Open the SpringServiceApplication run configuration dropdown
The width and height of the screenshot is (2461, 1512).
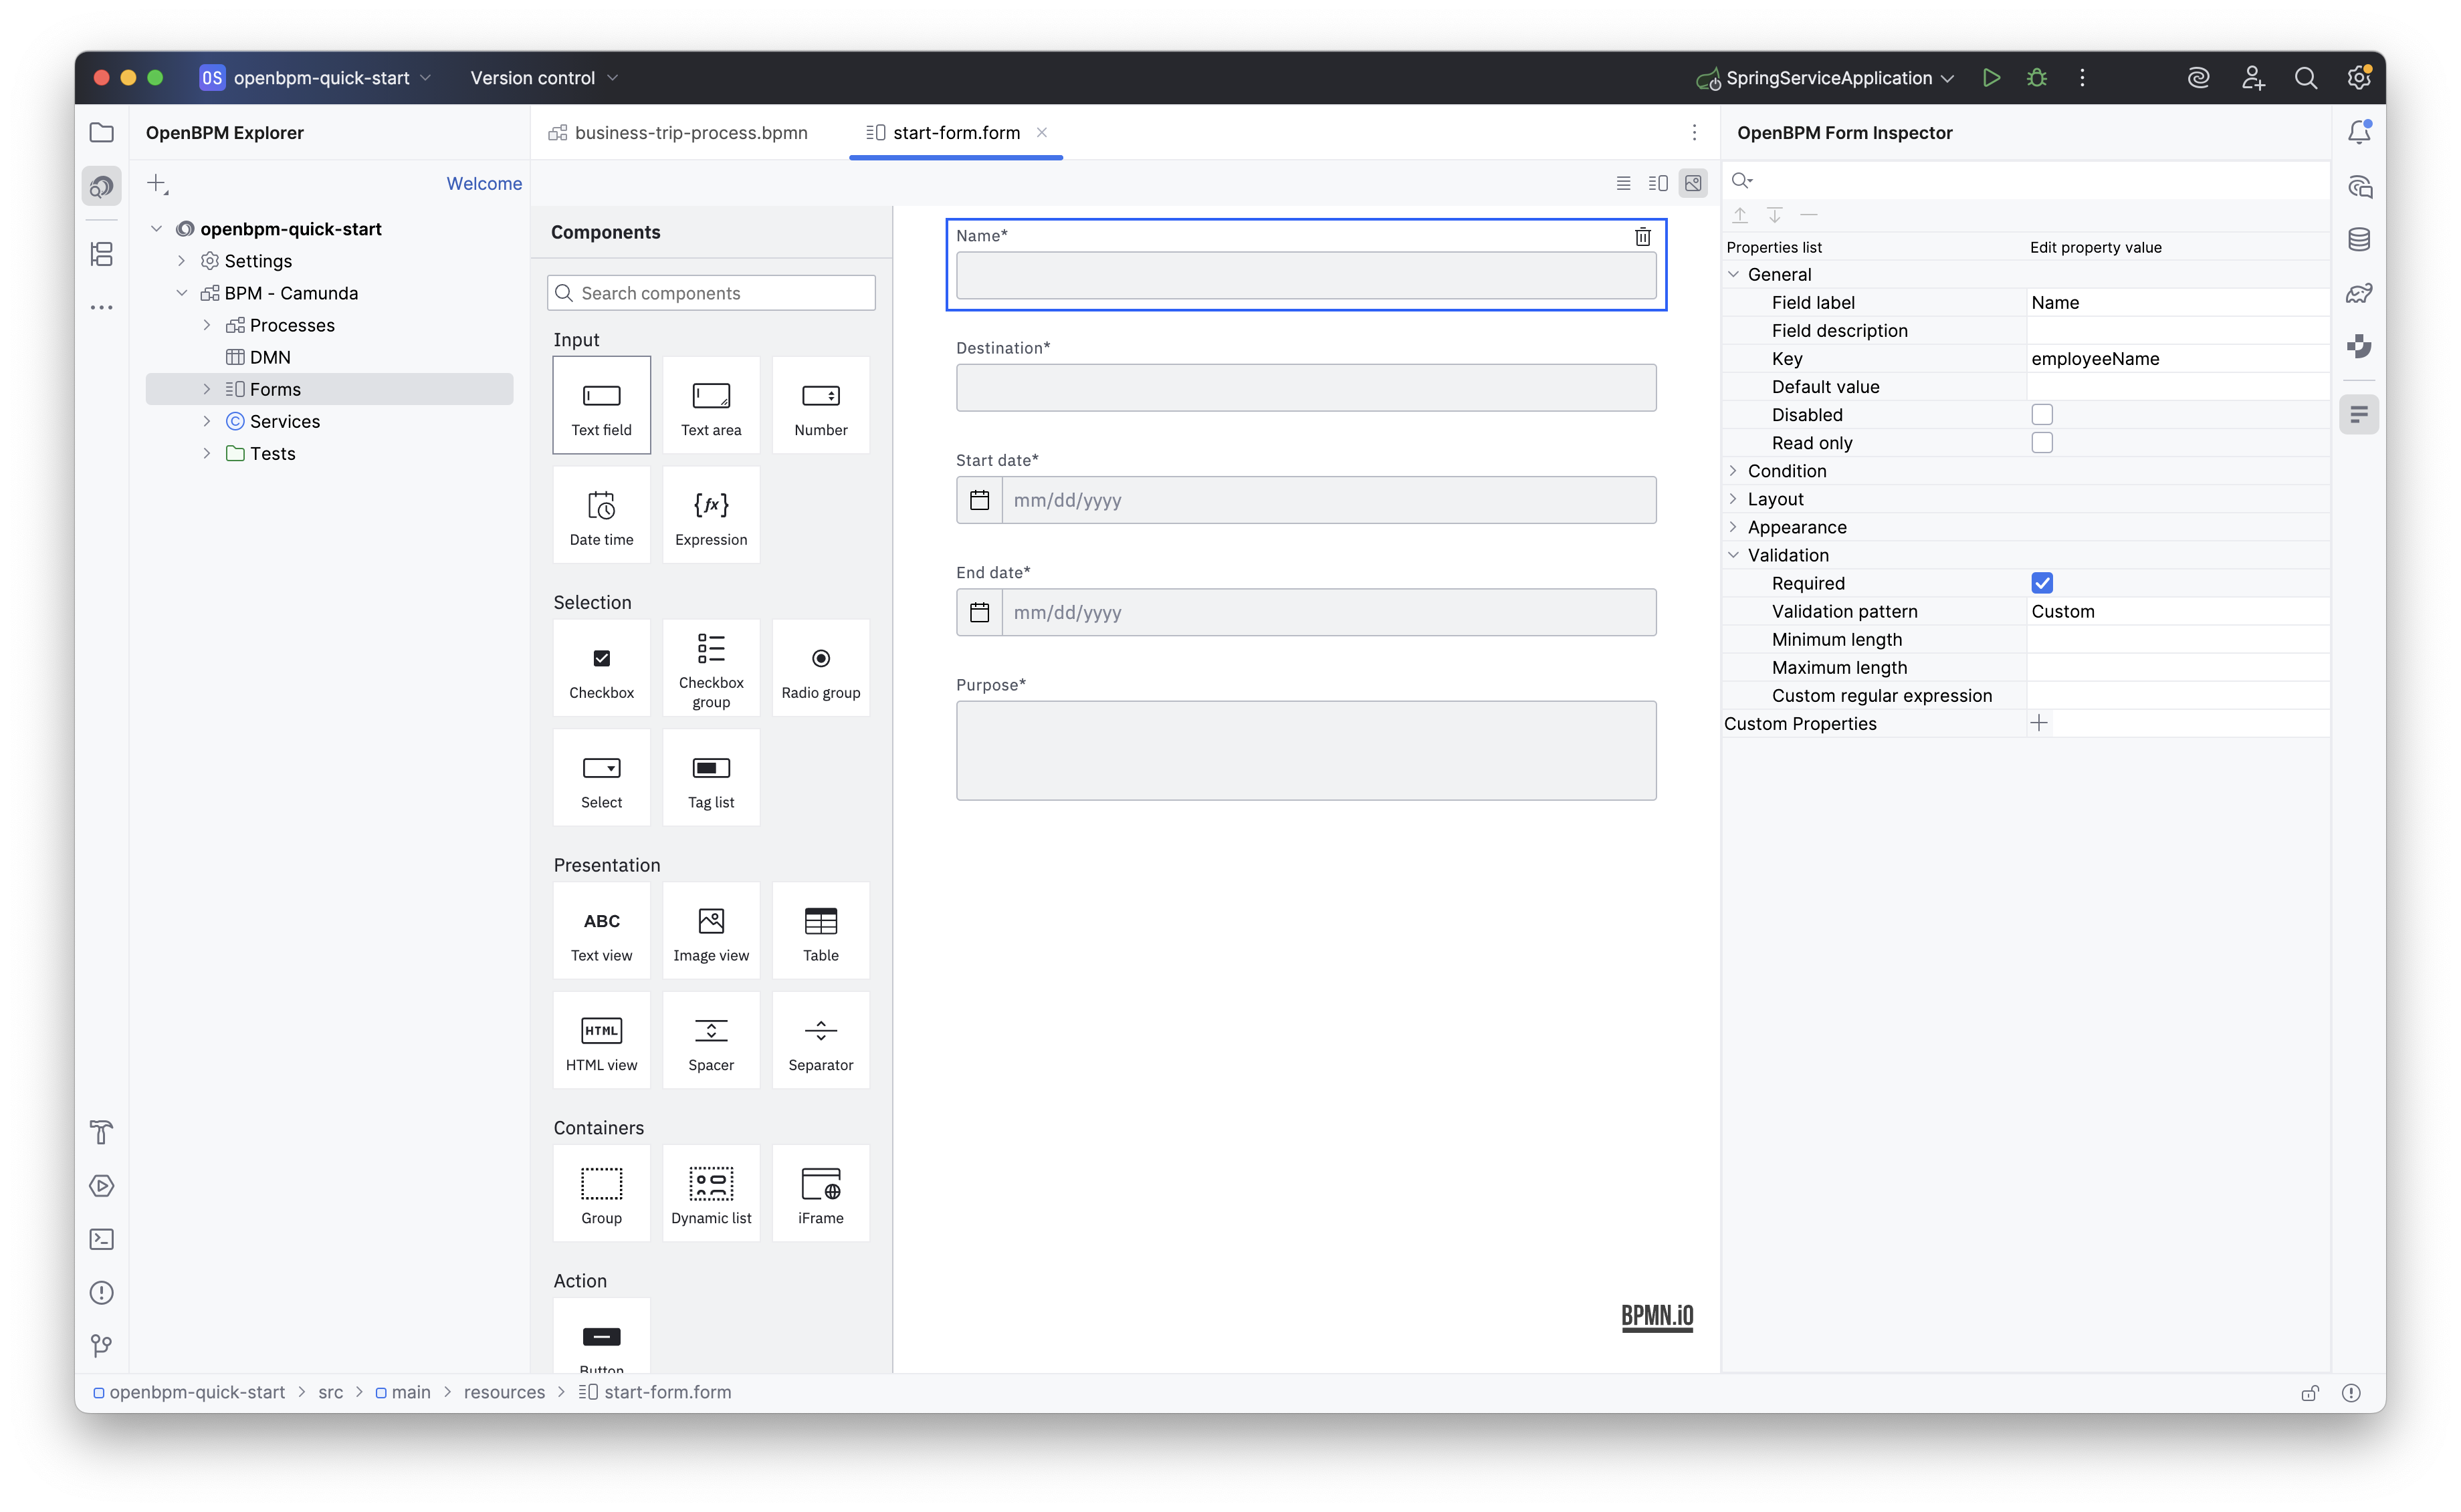pos(1827,78)
